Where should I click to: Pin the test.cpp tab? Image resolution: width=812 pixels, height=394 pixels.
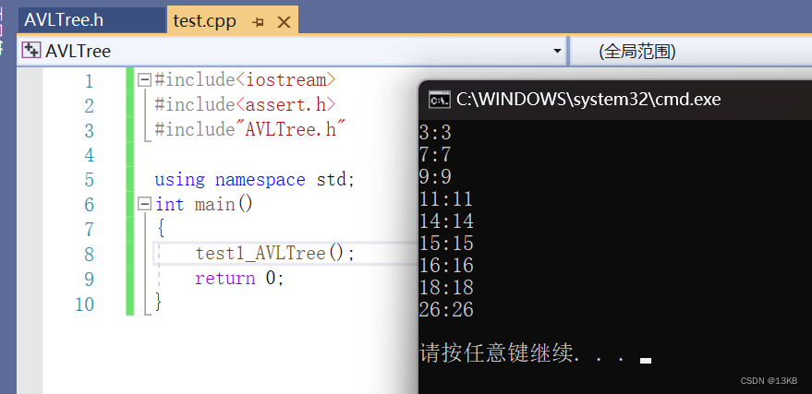point(258,22)
